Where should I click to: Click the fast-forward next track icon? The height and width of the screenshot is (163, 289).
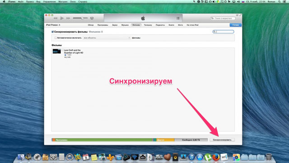point(68,18)
